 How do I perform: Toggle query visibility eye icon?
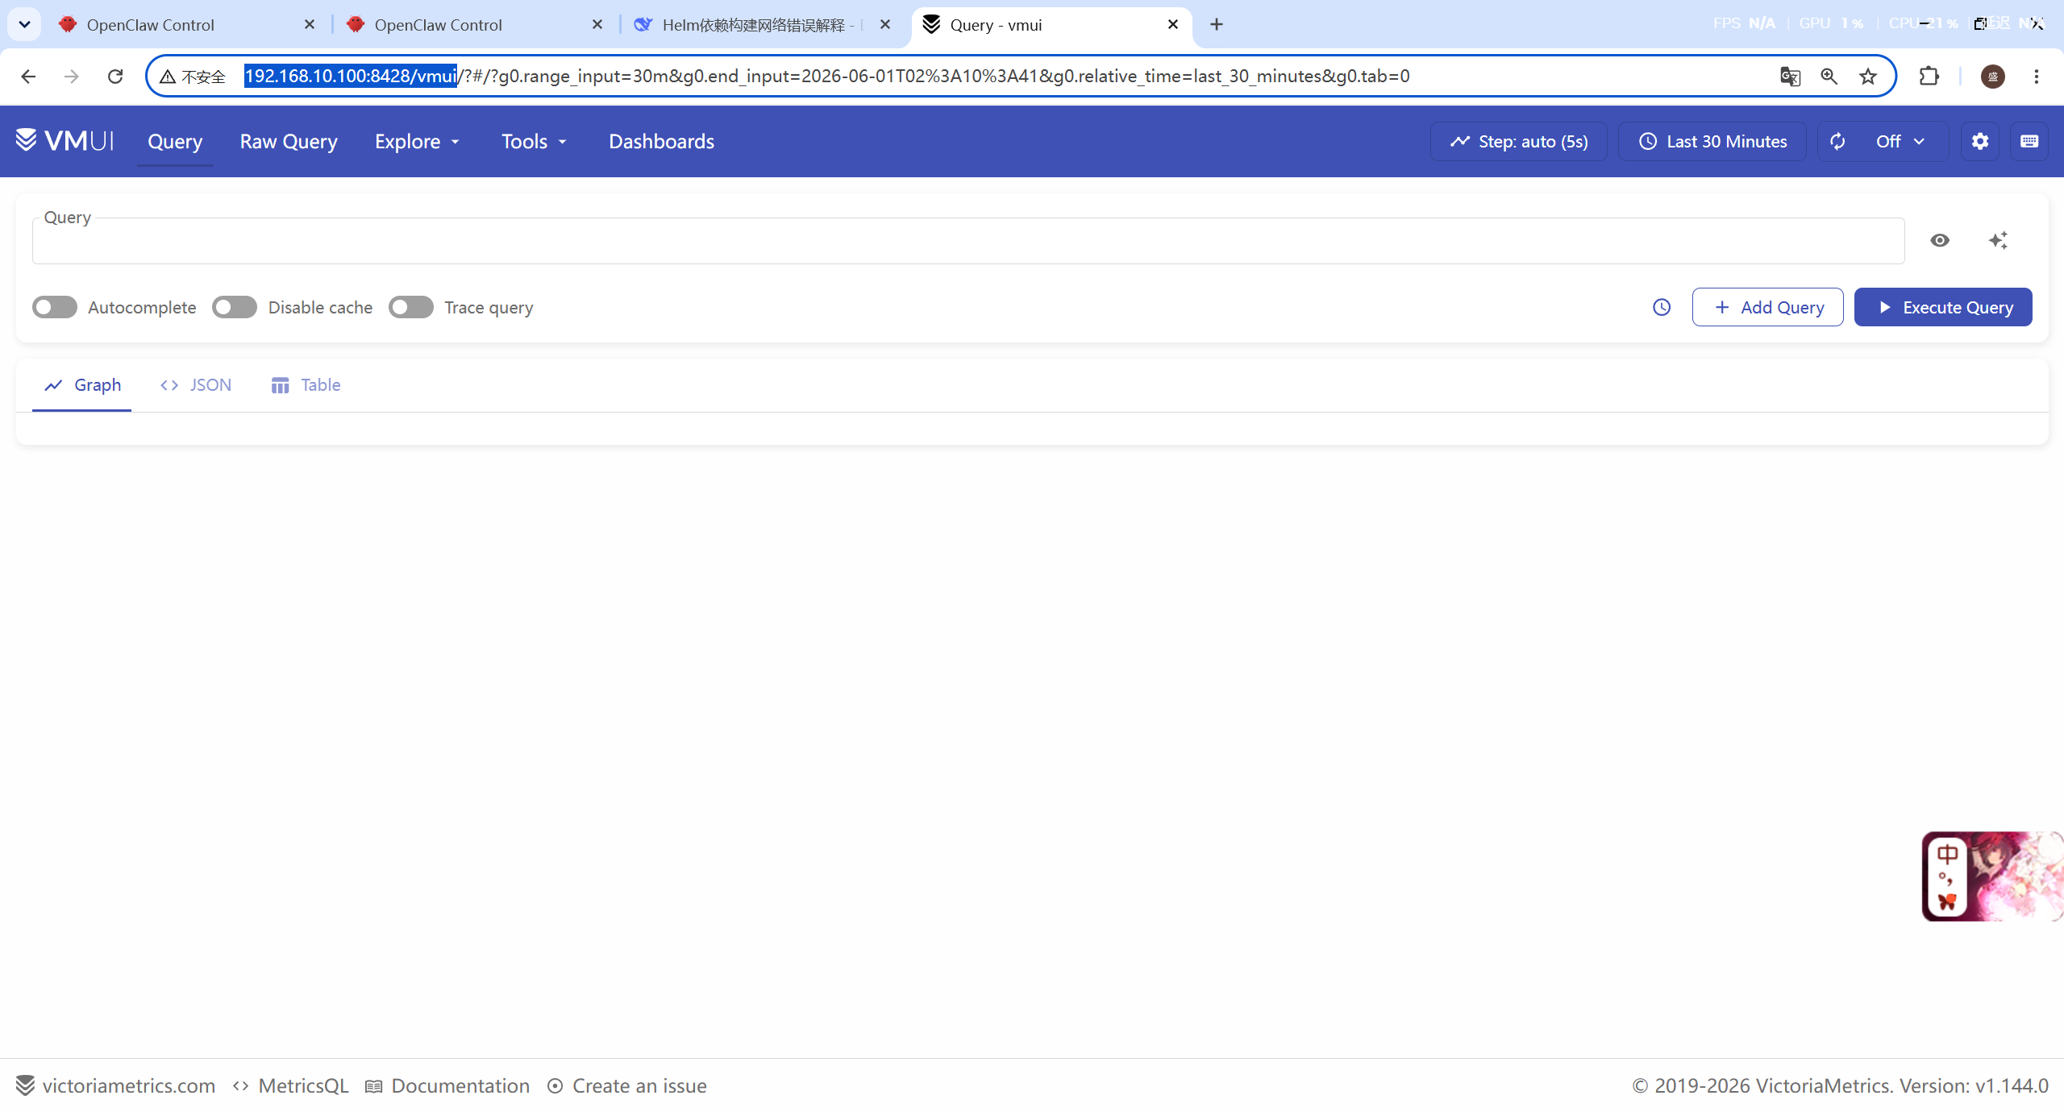click(1940, 240)
